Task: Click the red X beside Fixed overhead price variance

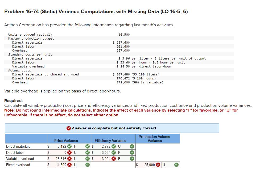Action: click(x=69, y=165)
